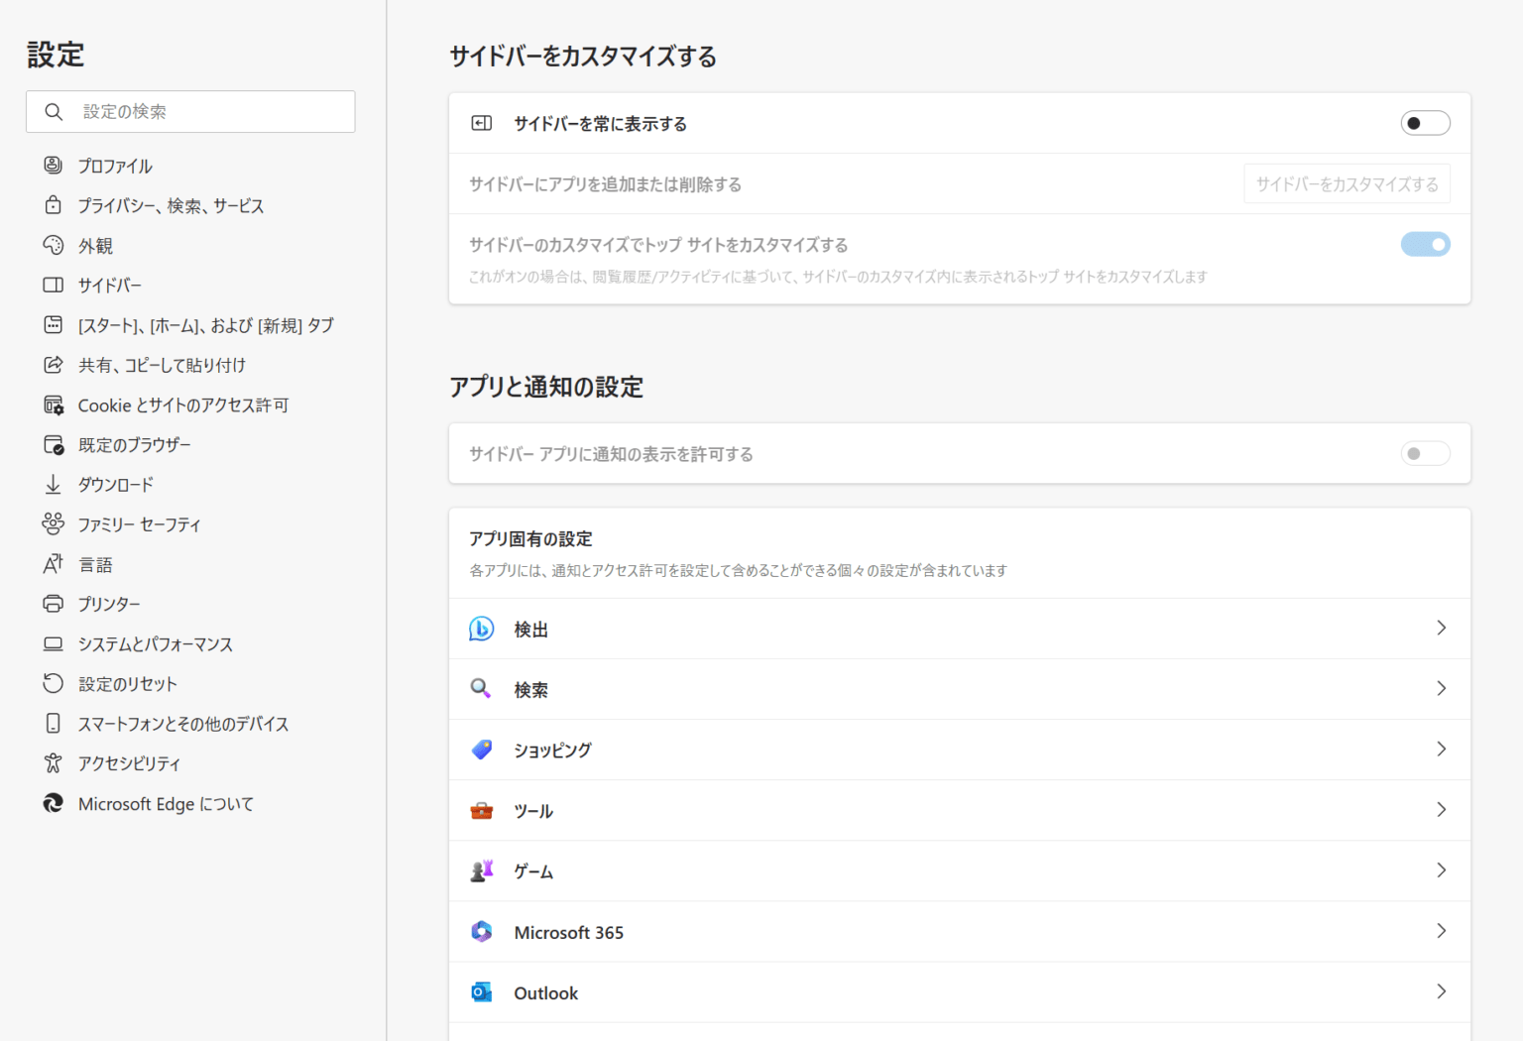The width and height of the screenshot is (1523, 1041).
Task: Select the ショッピング tag icon
Action: [482, 750]
